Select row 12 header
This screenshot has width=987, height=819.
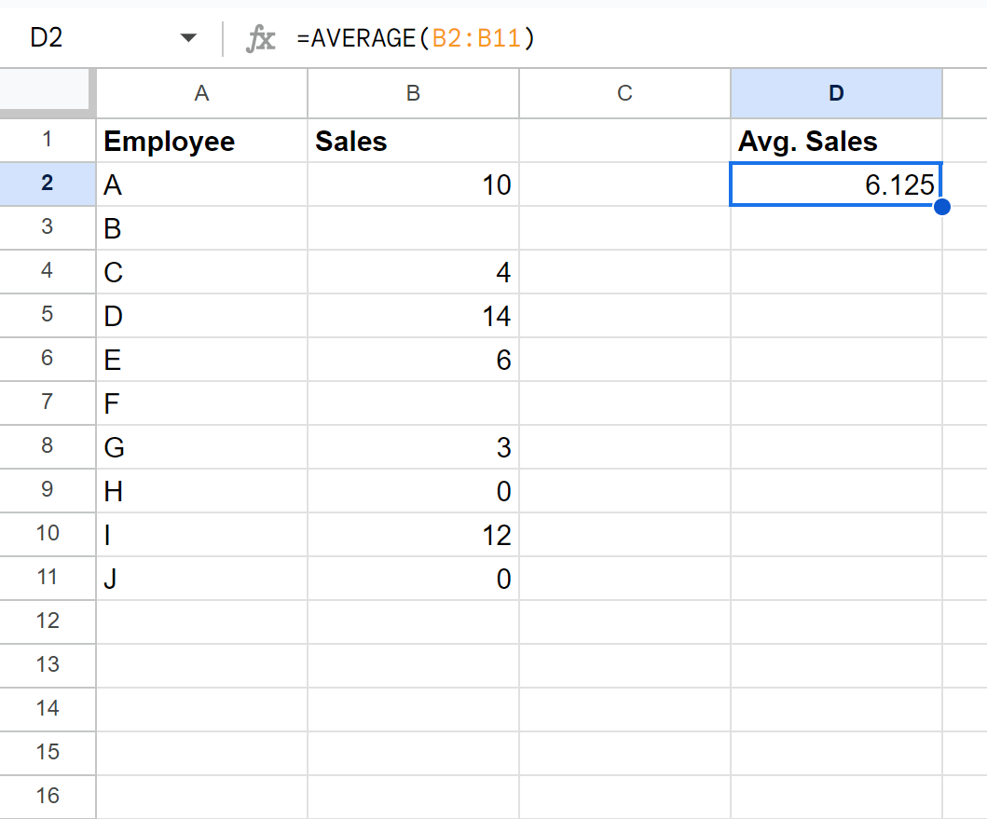[48, 621]
